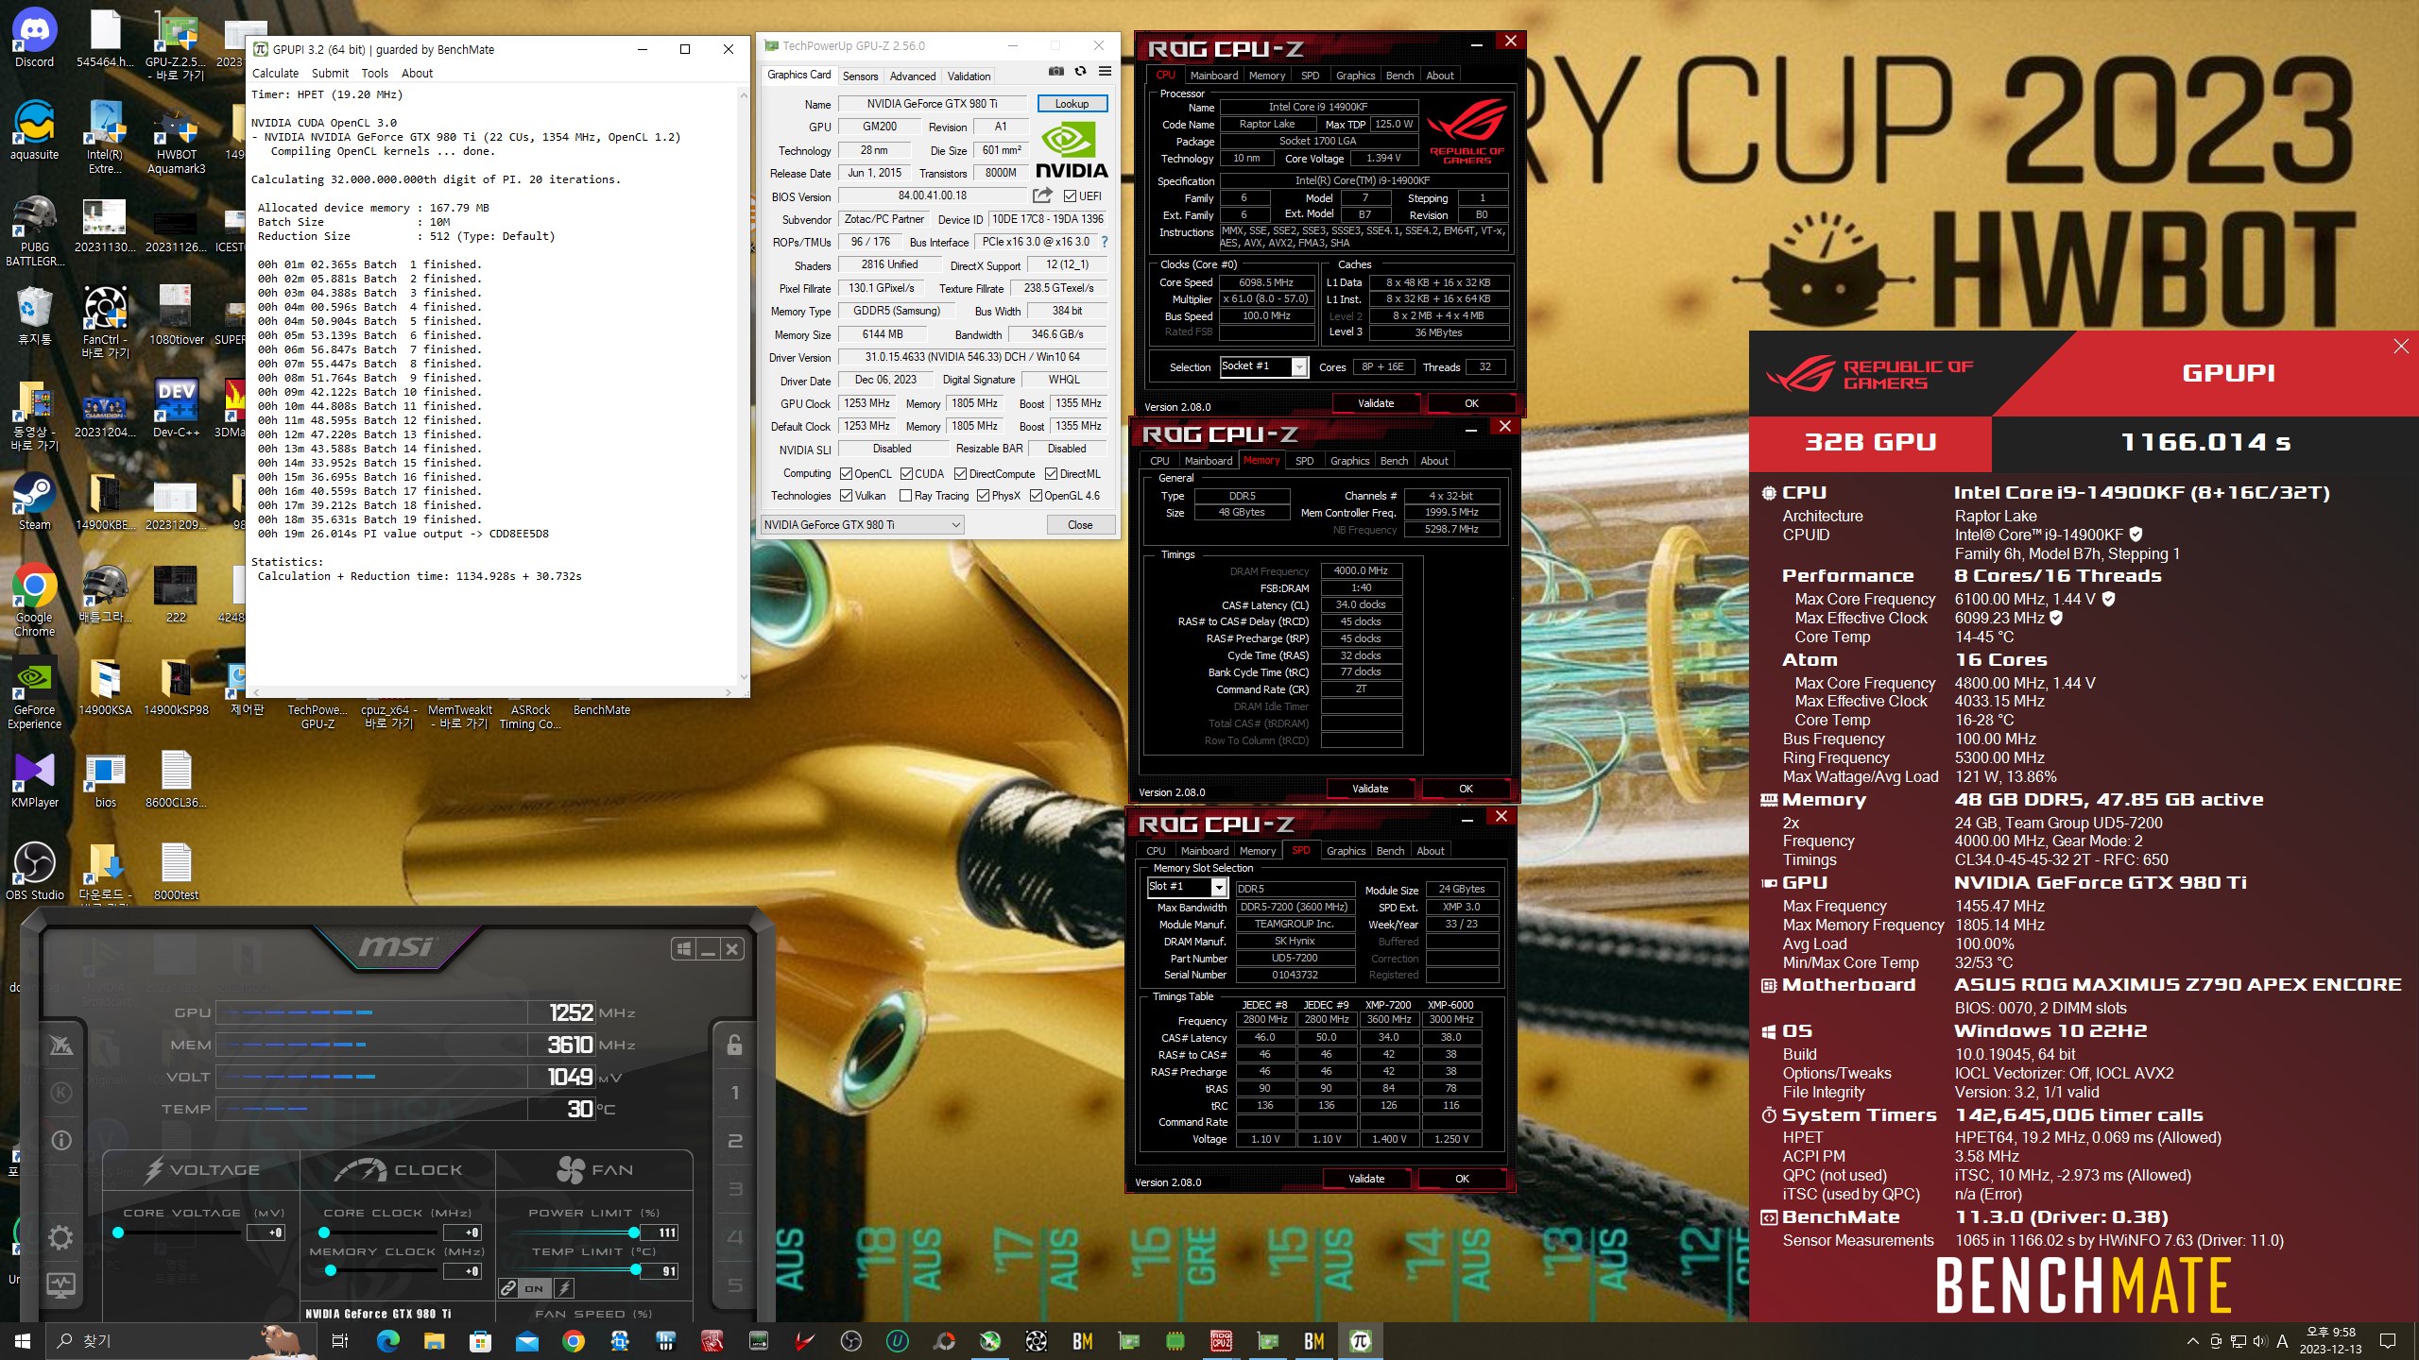Click Validate in the topmost CPU-Z window
Image resolution: width=2419 pixels, height=1360 pixels.
[x=1376, y=403]
